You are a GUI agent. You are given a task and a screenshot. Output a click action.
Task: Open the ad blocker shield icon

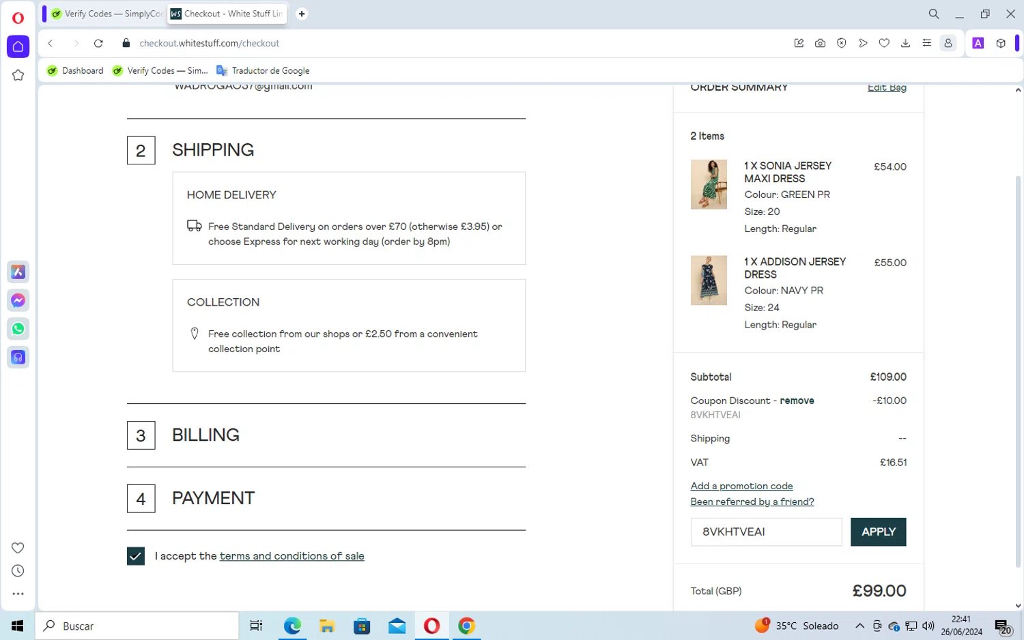[842, 43]
